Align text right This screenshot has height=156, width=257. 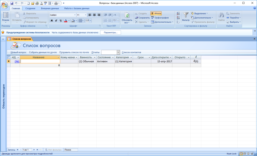pyautogui.click(x=99, y=15)
